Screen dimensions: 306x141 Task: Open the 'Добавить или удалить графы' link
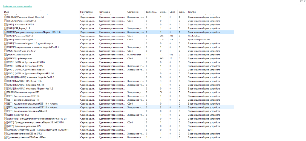click(x=17, y=6)
